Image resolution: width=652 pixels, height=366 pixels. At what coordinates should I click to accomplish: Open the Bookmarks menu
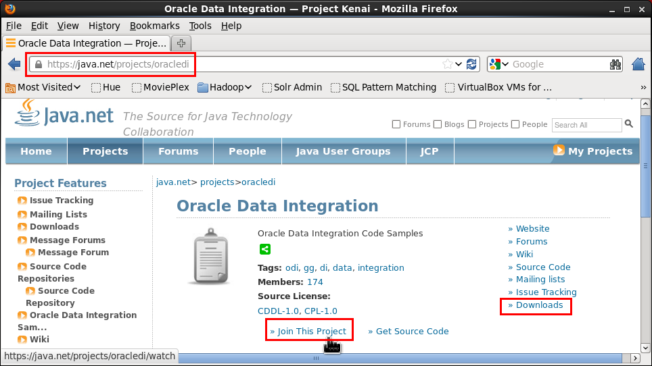pyautogui.click(x=154, y=26)
